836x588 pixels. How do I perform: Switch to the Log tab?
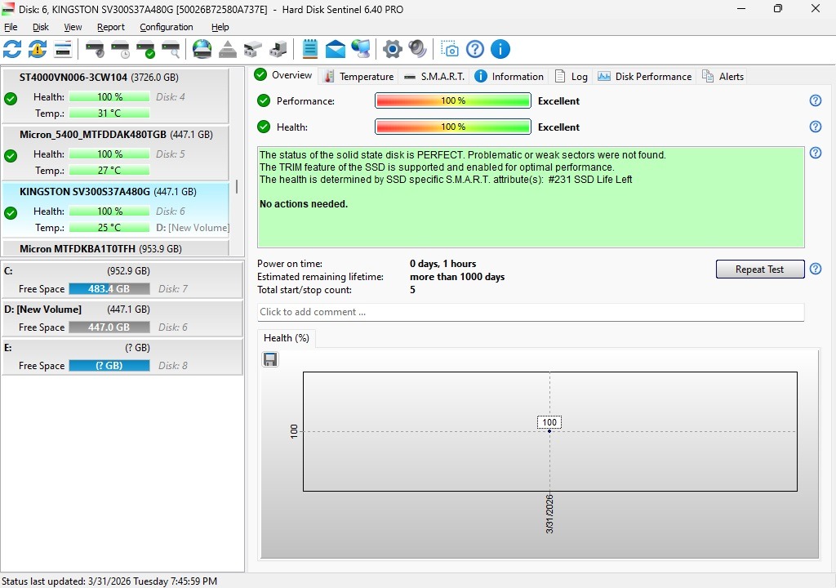(571, 76)
